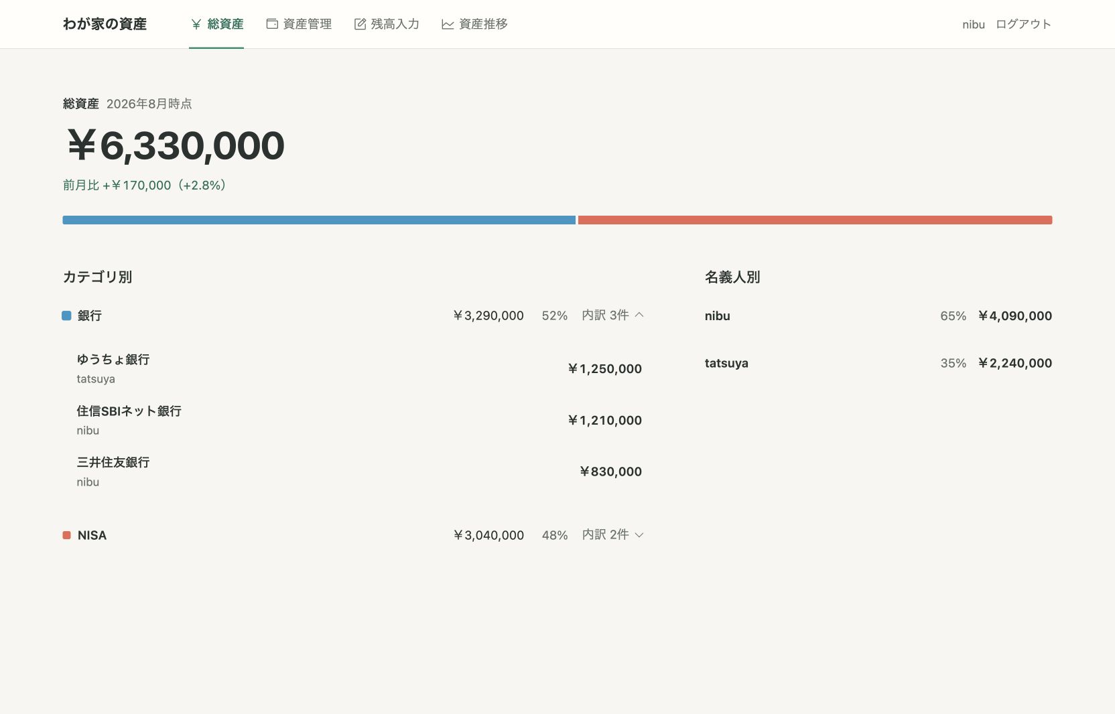Open the 総資産 tab

pos(216,24)
